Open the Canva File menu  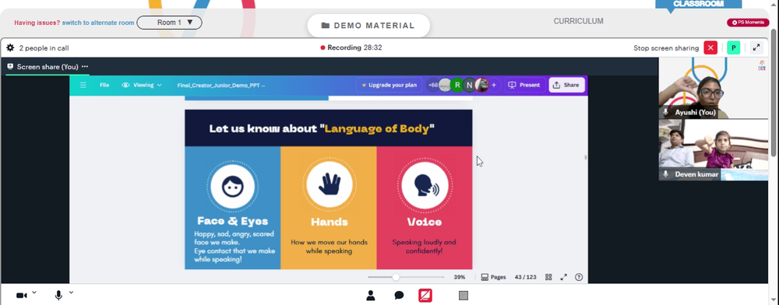[x=104, y=86]
